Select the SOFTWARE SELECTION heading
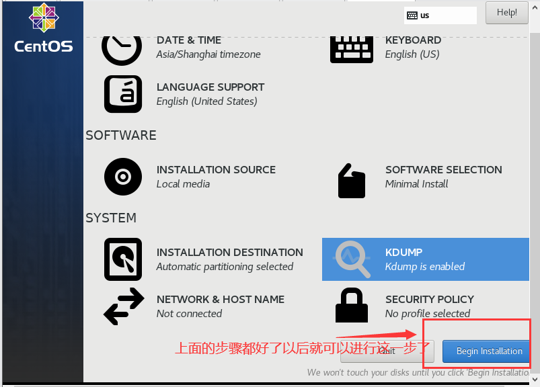Screen dimensions: 540x387 444,169
